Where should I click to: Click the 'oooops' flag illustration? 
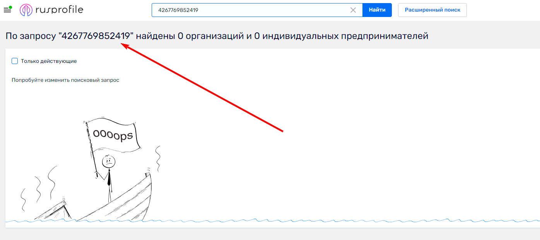click(114, 134)
